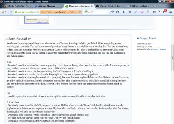The height and width of the screenshot is (124, 174).
Task: Click the Mozilla Foundation (US) identity label
Action: coord(28,12)
